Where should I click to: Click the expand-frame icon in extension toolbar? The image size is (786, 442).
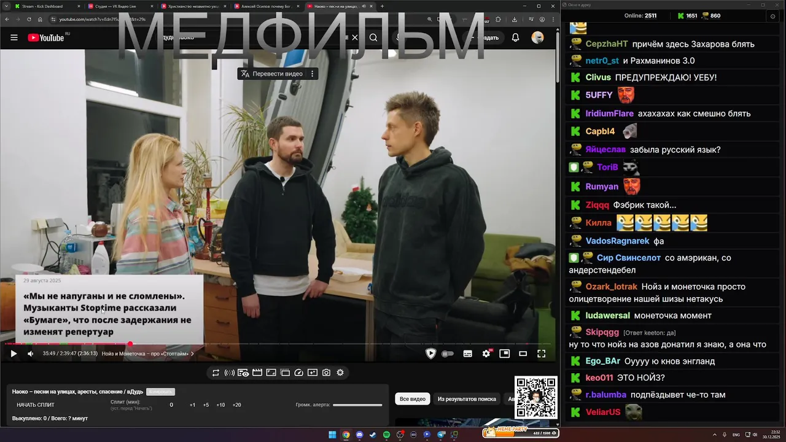[271, 373]
